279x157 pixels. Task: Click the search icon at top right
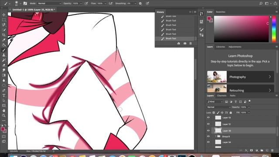(x=261, y=3)
